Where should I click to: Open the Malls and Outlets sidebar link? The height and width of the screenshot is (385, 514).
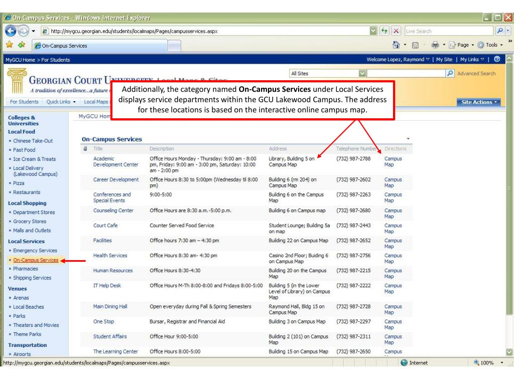coord(32,231)
